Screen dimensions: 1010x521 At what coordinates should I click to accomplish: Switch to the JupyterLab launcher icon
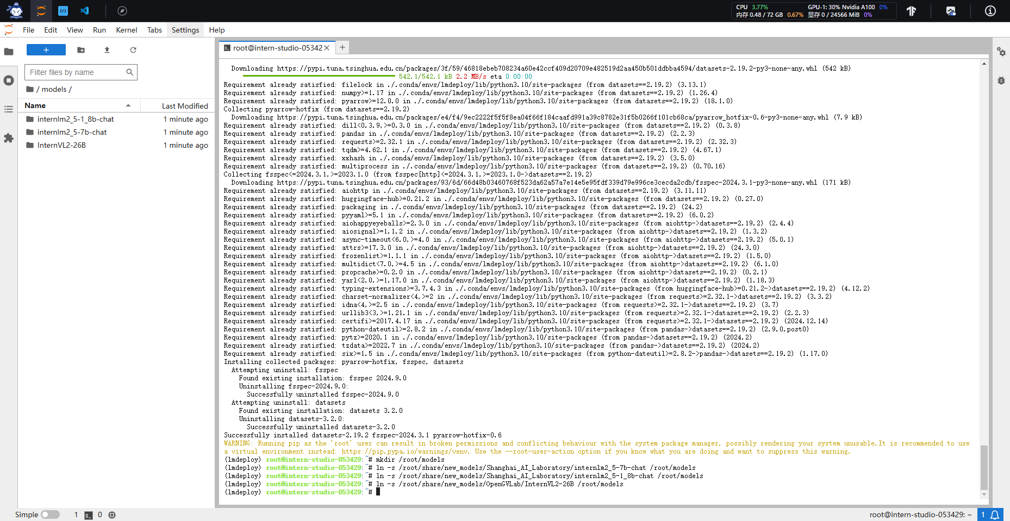[41, 10]
